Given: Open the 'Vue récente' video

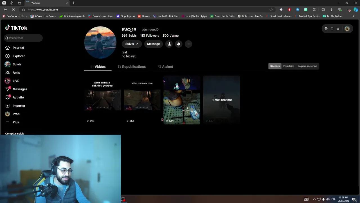Looking at the screenshot, I should pos(222,100).
